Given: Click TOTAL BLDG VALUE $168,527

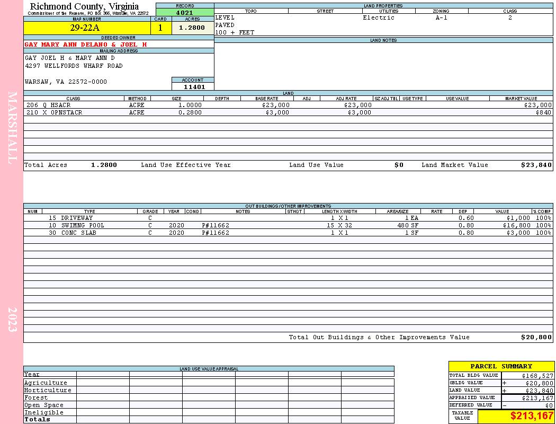Looking at the screenshot, I should click(537, 376).
